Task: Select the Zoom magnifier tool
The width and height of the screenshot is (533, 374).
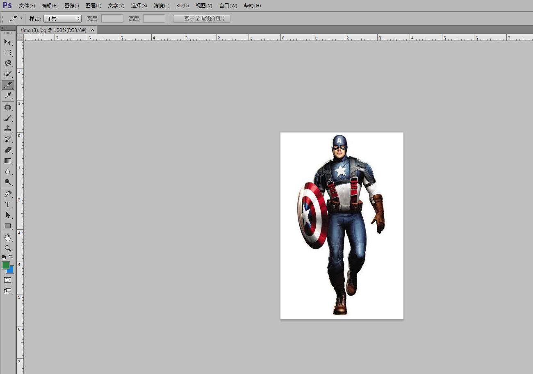Action: pyautogui.click(x=8, y=248)
